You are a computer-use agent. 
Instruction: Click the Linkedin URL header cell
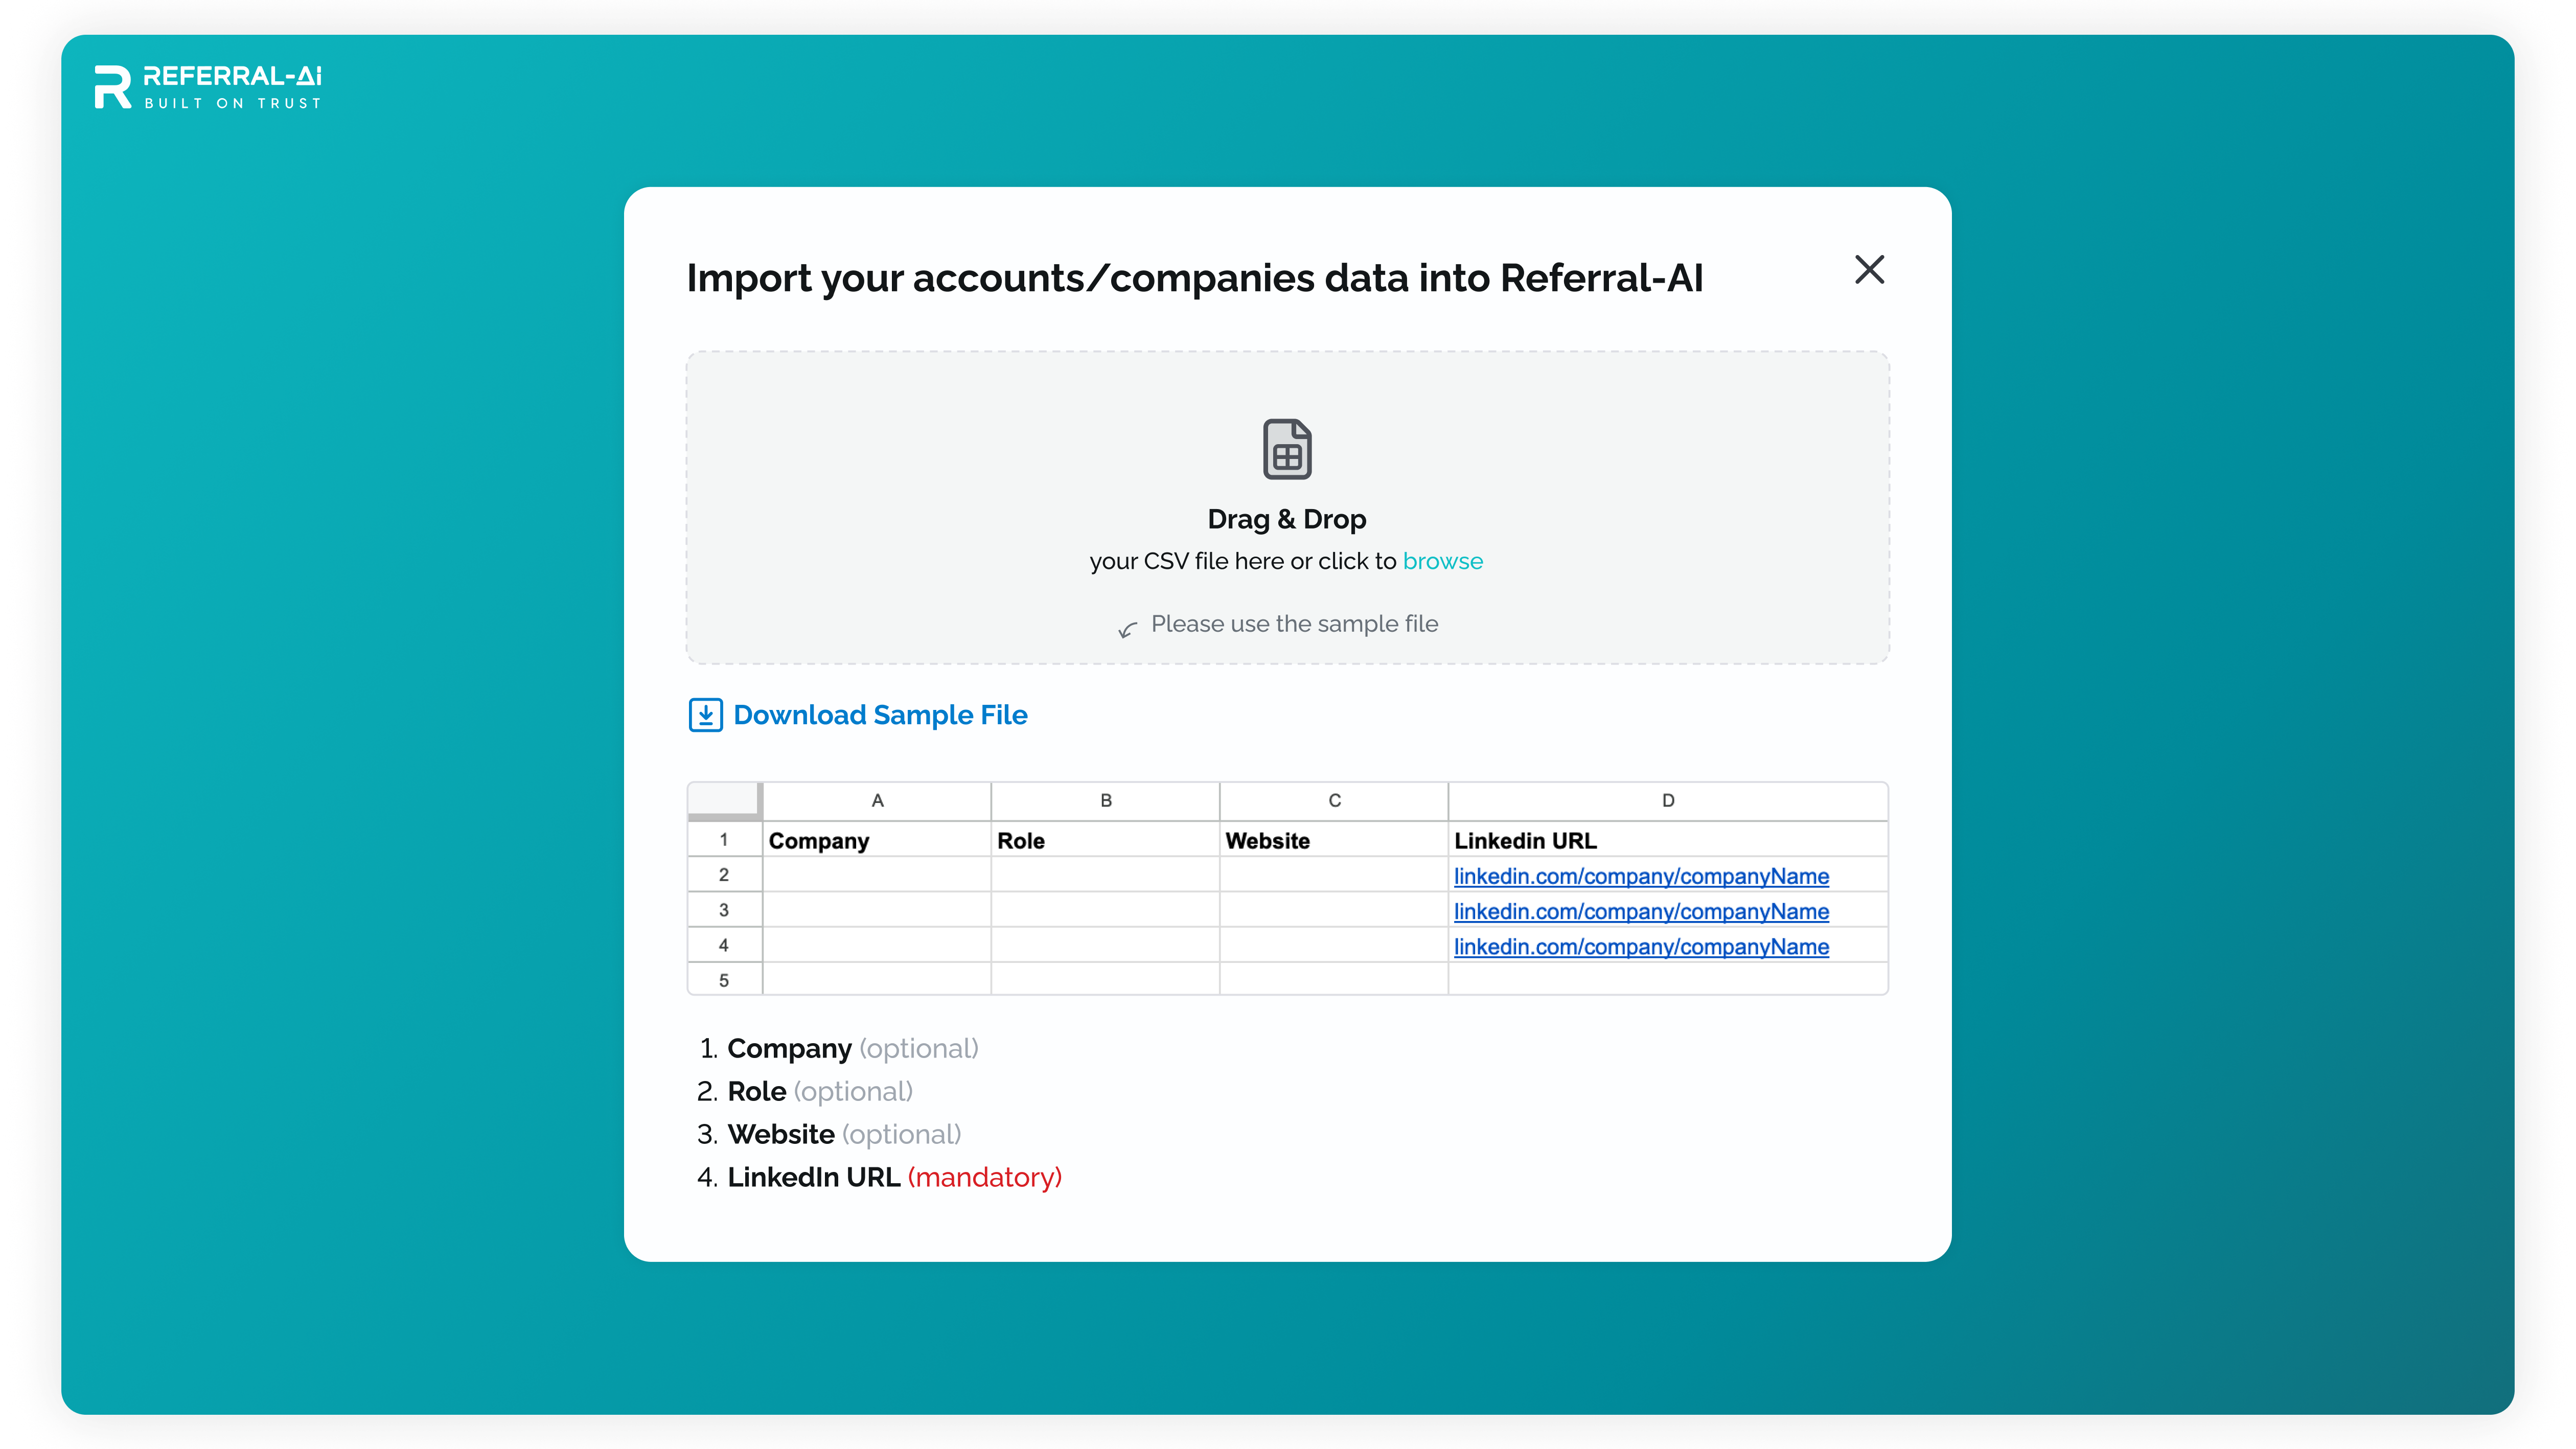coord(1668,840)
